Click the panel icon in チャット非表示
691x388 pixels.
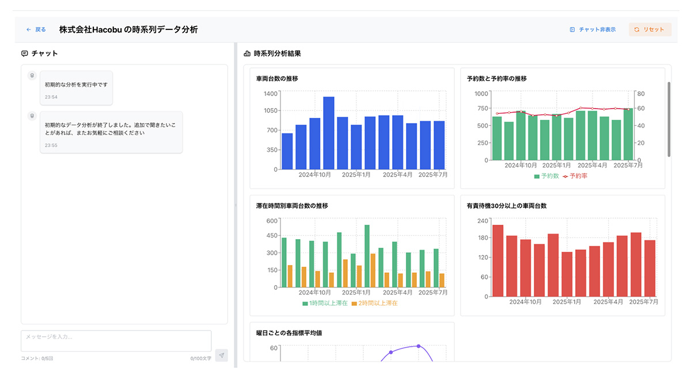572,29
